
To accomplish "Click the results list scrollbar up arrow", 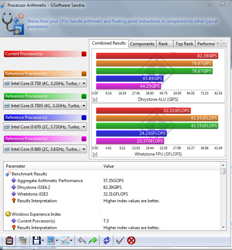I will (x=223, y=165).
